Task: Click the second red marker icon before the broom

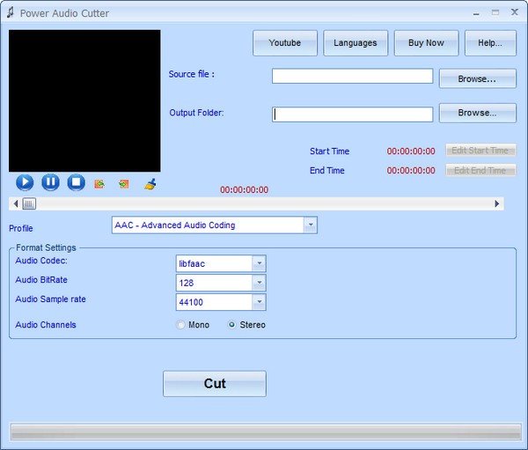Action: 124,184
